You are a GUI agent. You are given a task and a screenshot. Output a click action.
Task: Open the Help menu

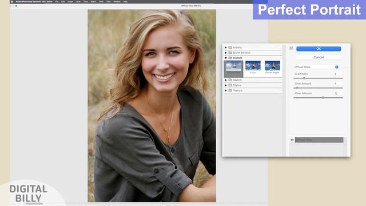[x=125, y=2]
